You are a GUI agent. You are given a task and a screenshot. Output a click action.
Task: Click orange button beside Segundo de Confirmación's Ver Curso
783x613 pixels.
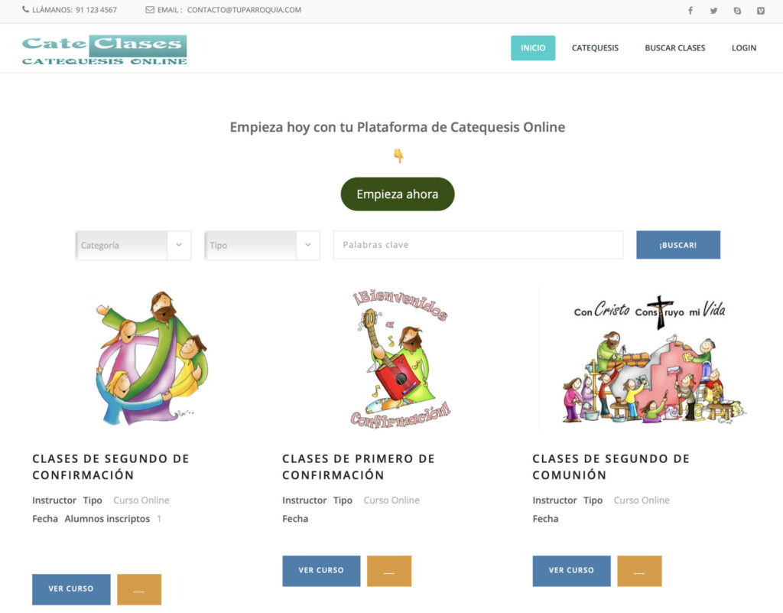[x=139, y=589]
